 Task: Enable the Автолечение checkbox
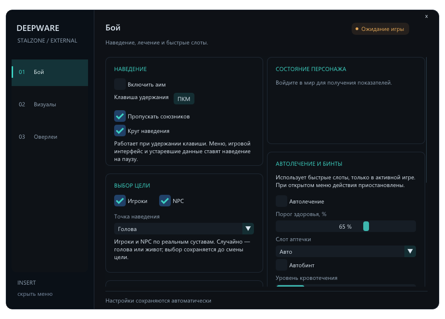pos(281,202)
